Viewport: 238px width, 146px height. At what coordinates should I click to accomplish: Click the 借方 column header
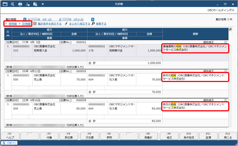(x=49, y=30)
